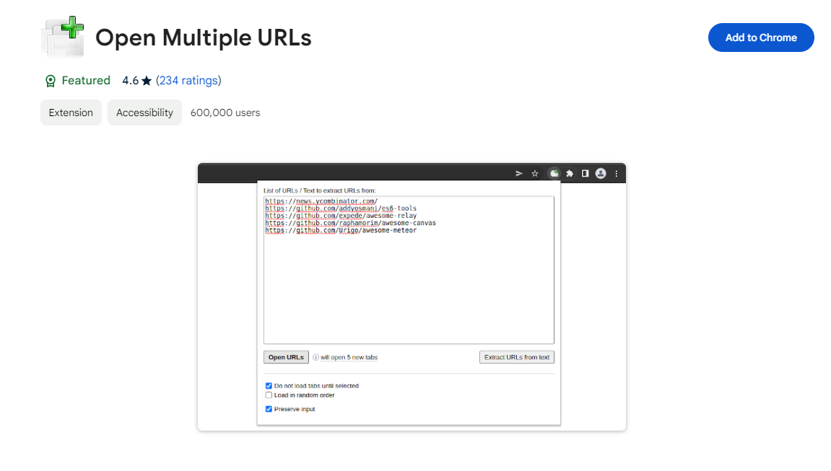Click the Add to Chrome button
Image resolution: width=831 pixels, height=471 pixels.
(761, 38)
